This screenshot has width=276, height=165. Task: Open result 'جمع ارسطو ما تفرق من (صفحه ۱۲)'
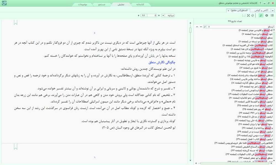click(x=256, y=68)
